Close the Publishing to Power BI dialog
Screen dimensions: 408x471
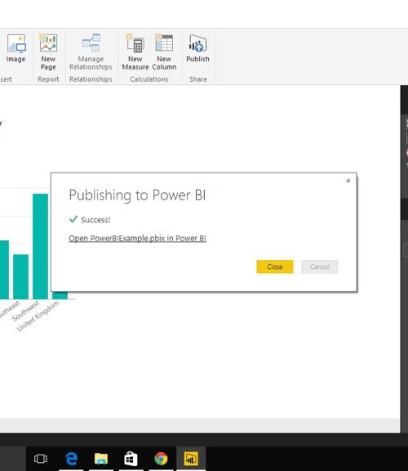[275, 267]
